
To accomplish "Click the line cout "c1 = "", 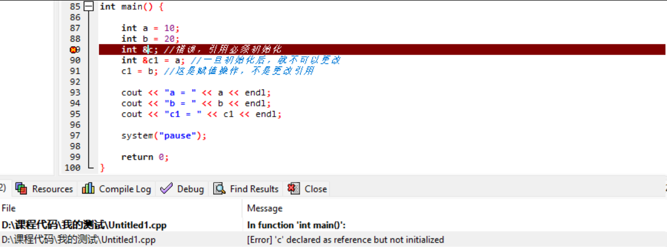I will [x=201, y=114].
